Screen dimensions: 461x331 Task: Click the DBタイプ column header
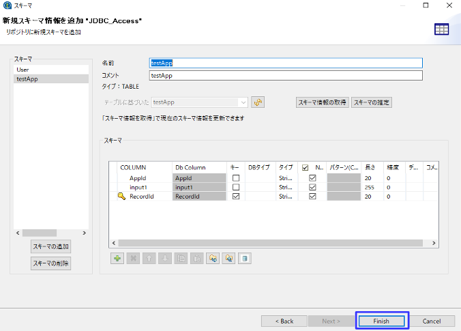click(261, 167)
